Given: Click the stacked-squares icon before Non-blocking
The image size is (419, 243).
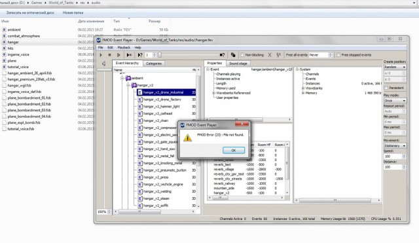Looking at the screenshot, I should 233,55.
